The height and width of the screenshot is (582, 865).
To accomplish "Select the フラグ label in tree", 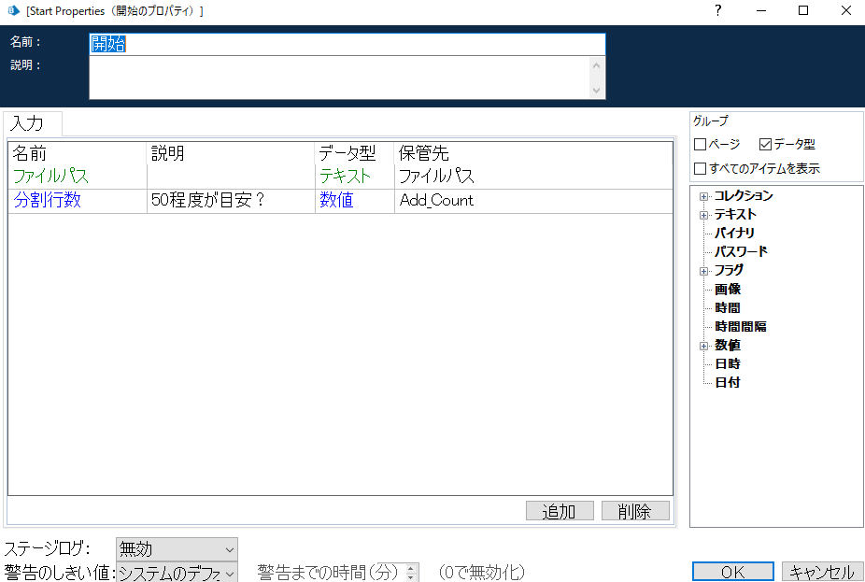I will [x=729, y=270].
